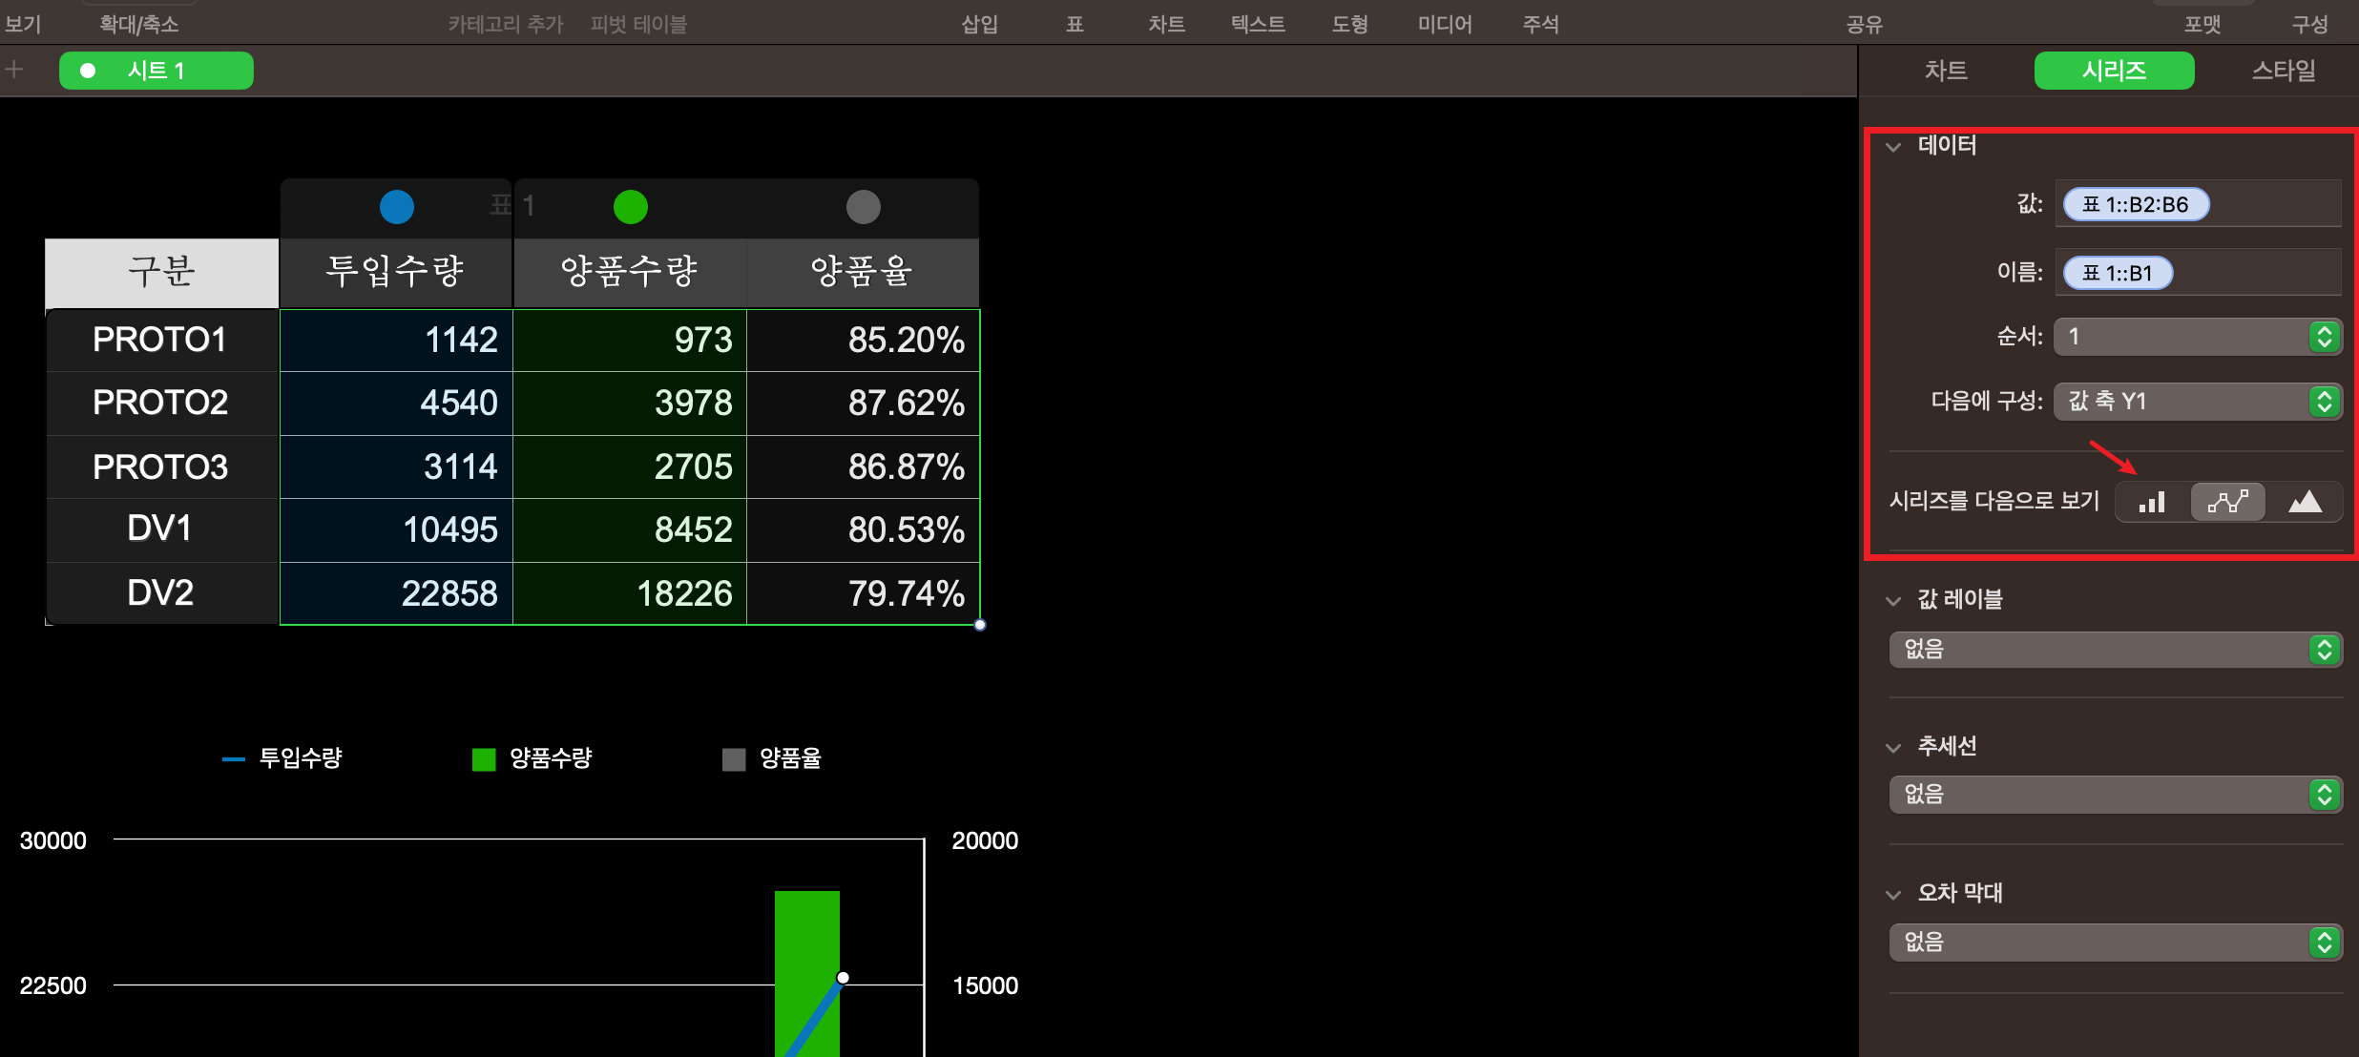Click the blue series dot above 투입수량
The image size is (2359, 1057).
point(396,207)
